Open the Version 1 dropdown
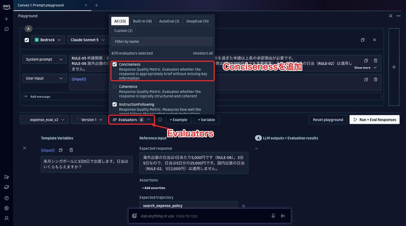 89,120
